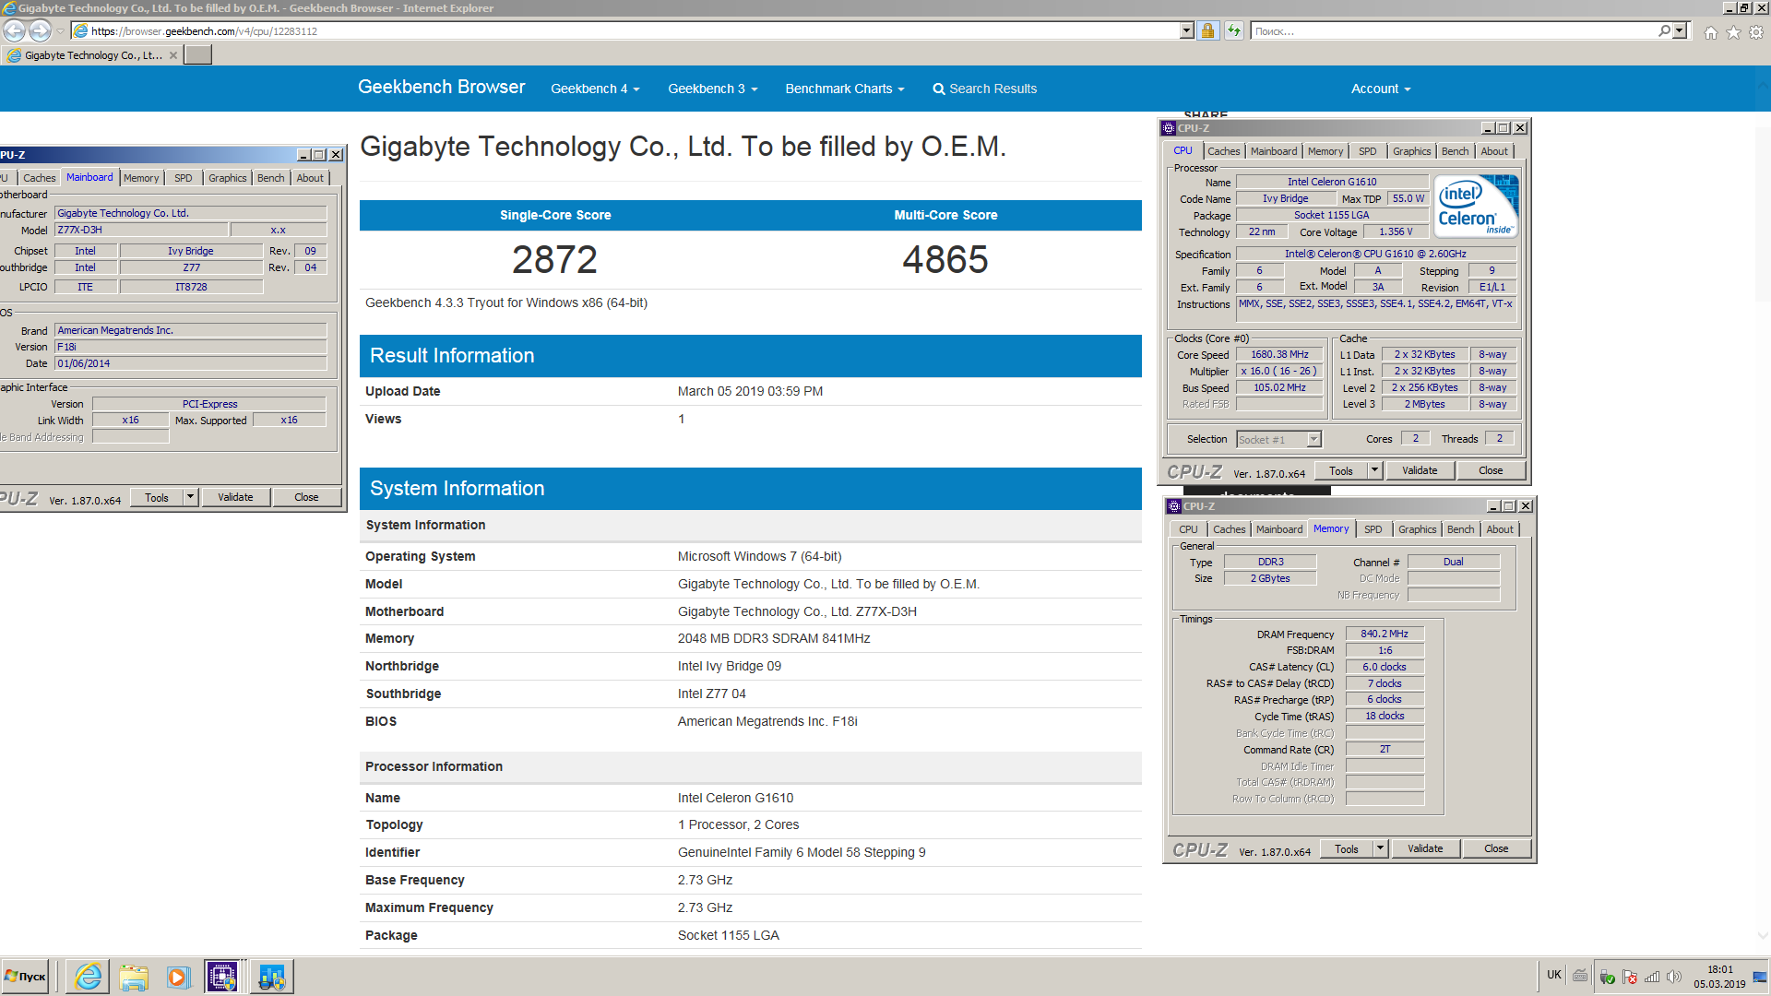Click the BIOS Version field F18i
The height and width of the screenshot is (996, 1771).
[190, 347]
